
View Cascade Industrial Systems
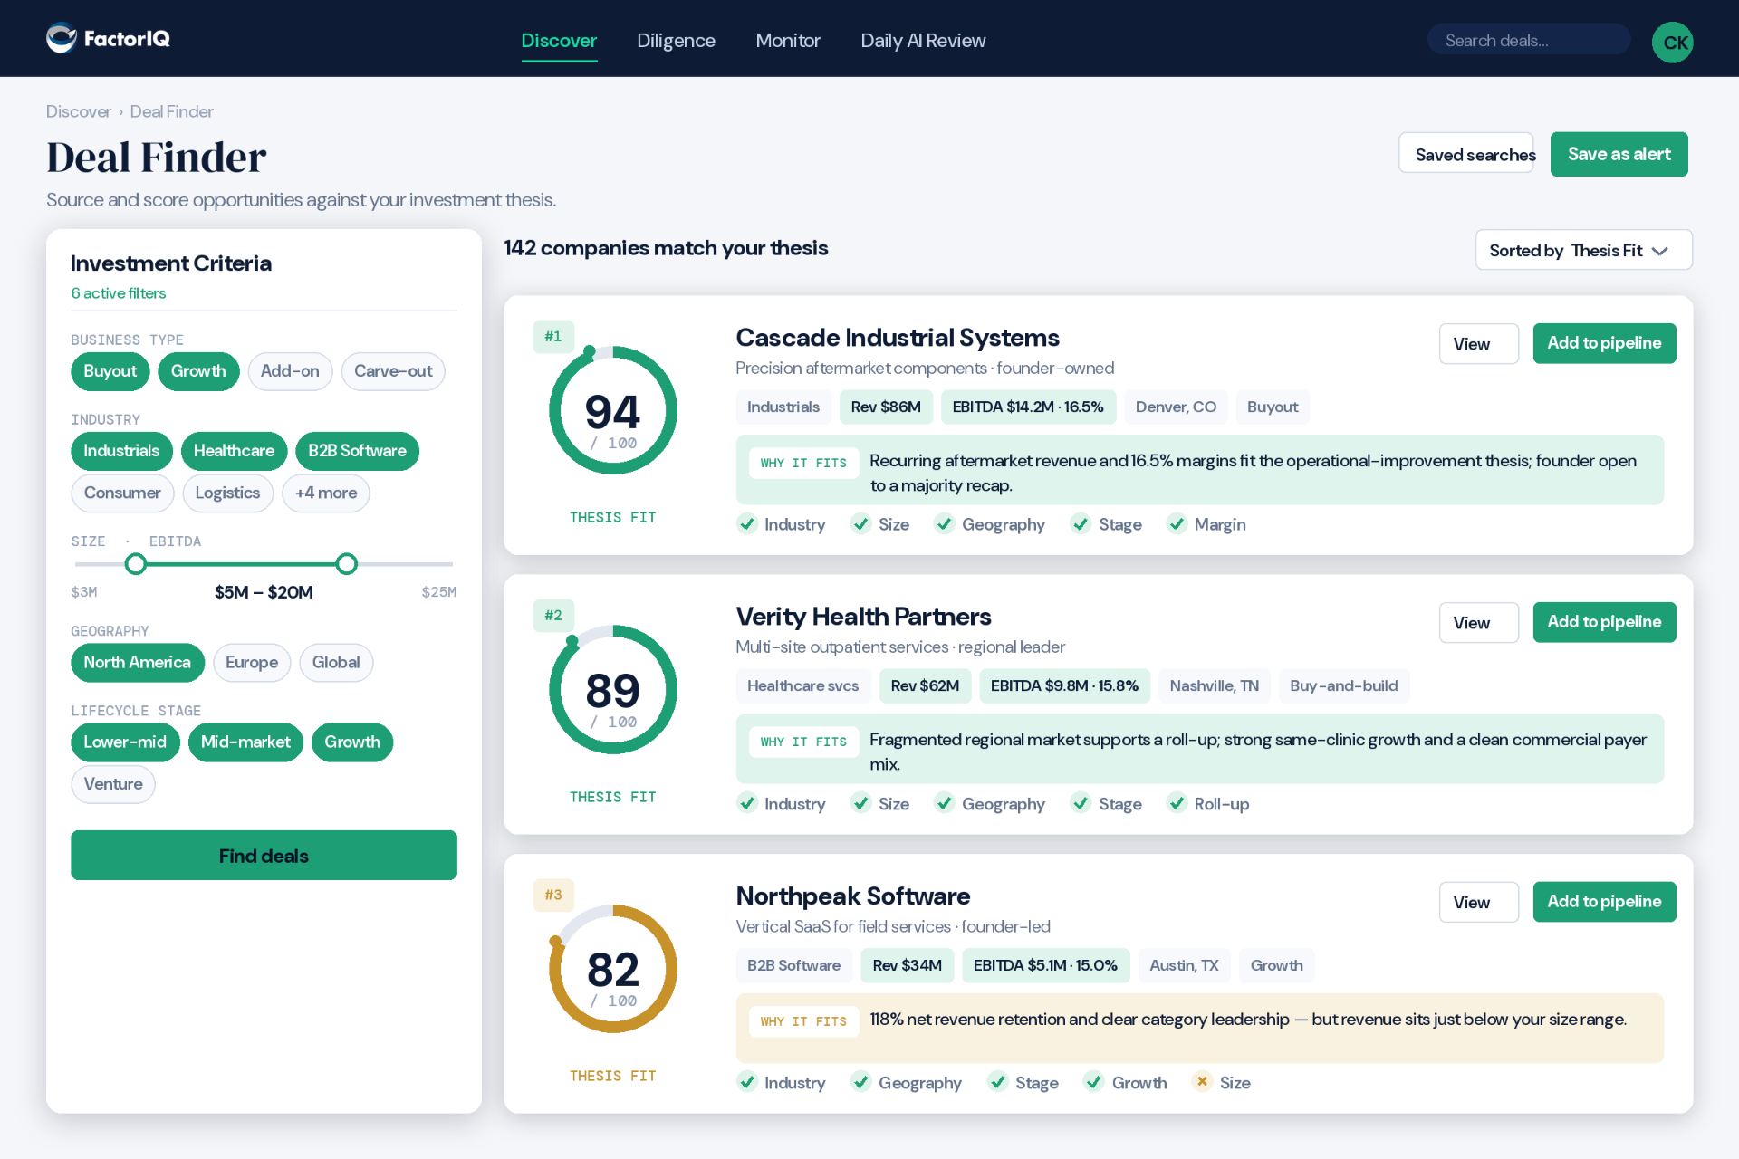pyautogui.click(x=1478, y=344)
